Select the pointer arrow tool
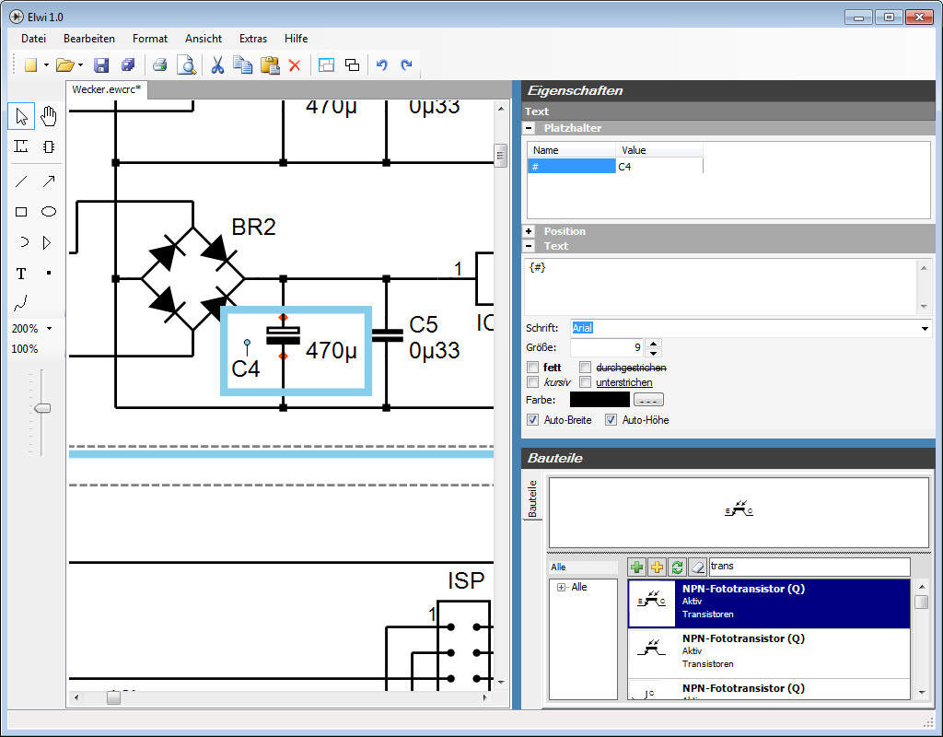 click(22, 116)
